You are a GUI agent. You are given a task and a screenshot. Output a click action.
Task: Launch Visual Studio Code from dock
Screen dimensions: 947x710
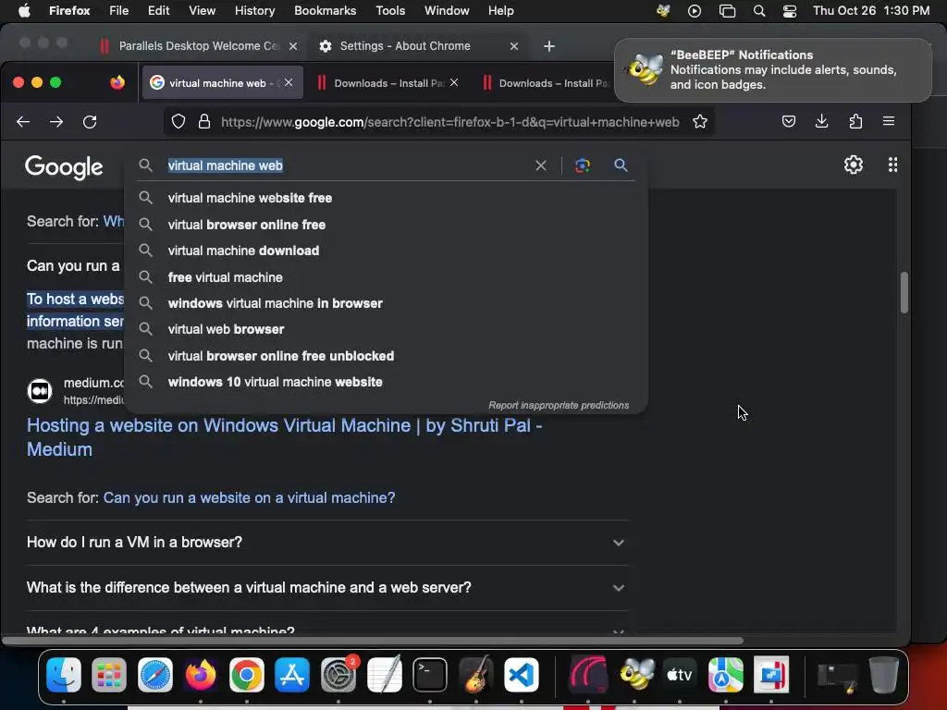tap(522, 674)
